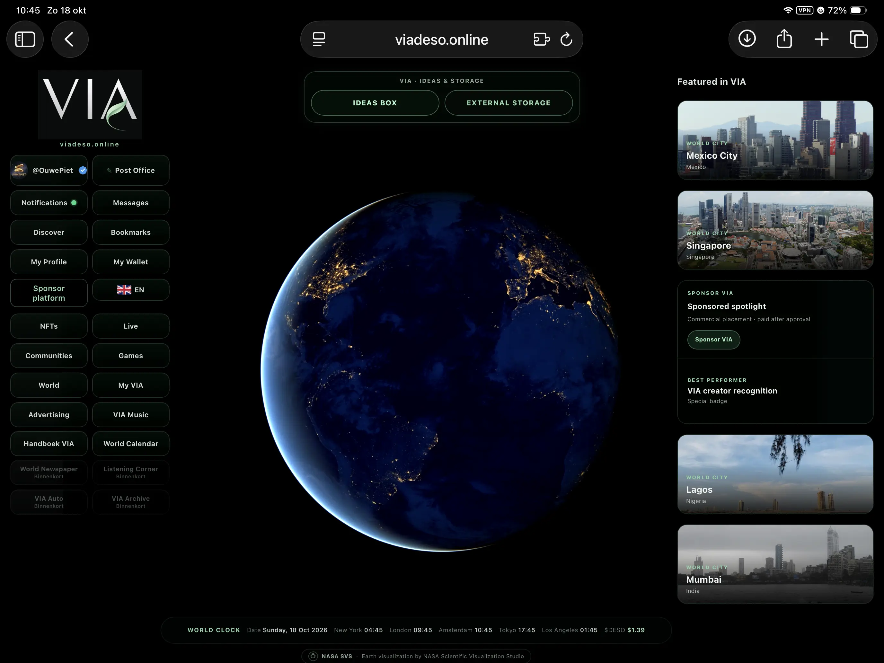The image size is (884, 663).
Task: Go to Discover
Action: click(x=49, y=232)
